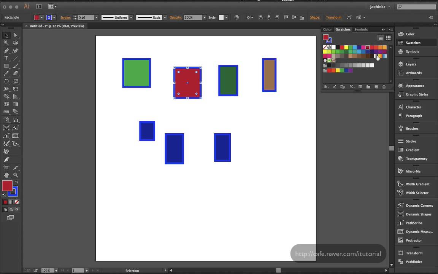Switch to the Color tab
The image size is (438, 274).
(x=327, y=29)
